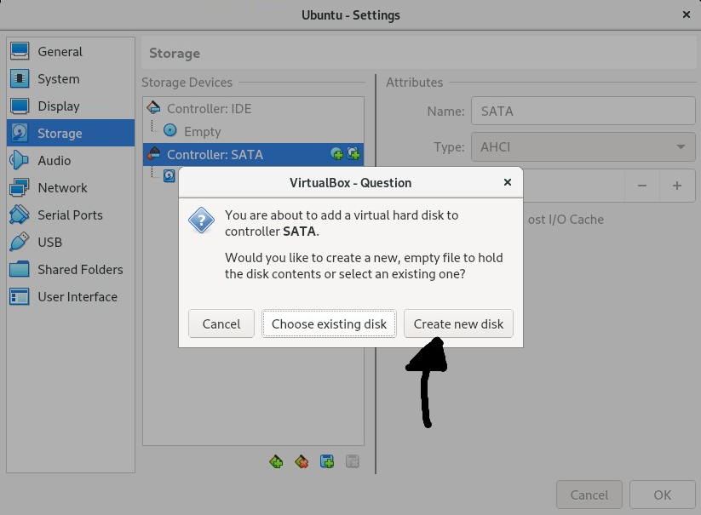Select Controller: IDE in storage tree
The height and width of the screenshot is (515, 701).
coord(253,108)
